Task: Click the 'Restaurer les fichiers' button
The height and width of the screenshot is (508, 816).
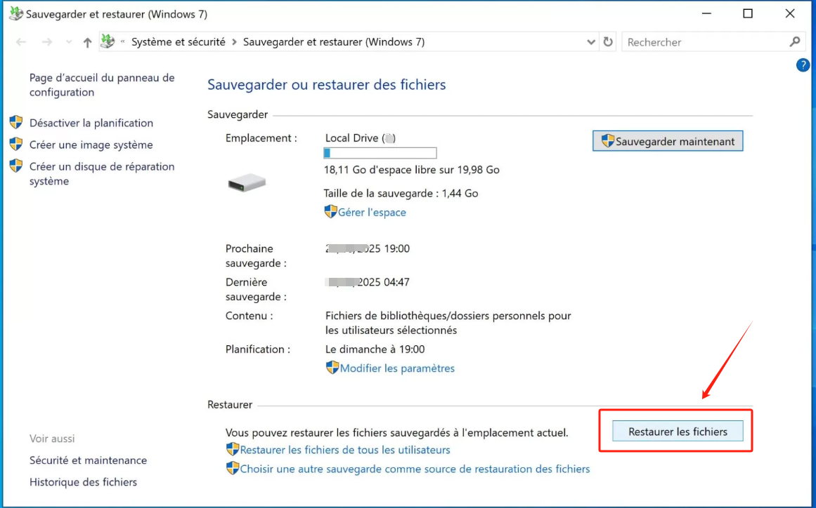Action: click(x=678, y=431)
